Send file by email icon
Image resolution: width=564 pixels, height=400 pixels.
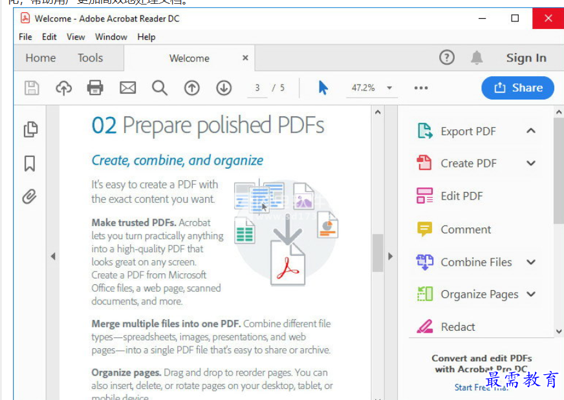point(127,88)
